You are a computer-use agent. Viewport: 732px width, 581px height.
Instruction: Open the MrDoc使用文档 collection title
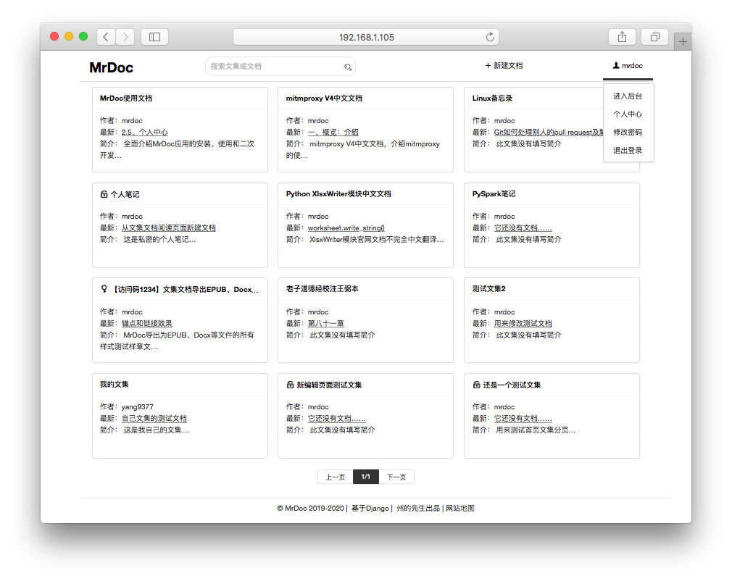[126, 99]
